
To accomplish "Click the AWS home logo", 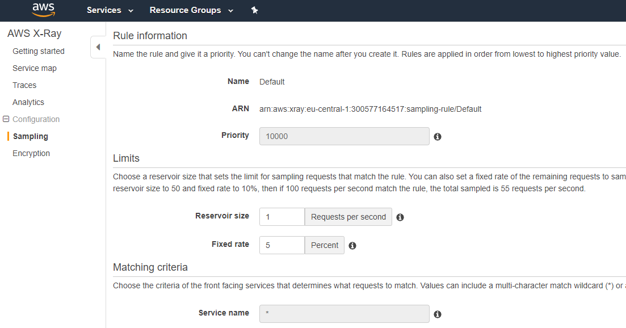I will tap(43, 10).
